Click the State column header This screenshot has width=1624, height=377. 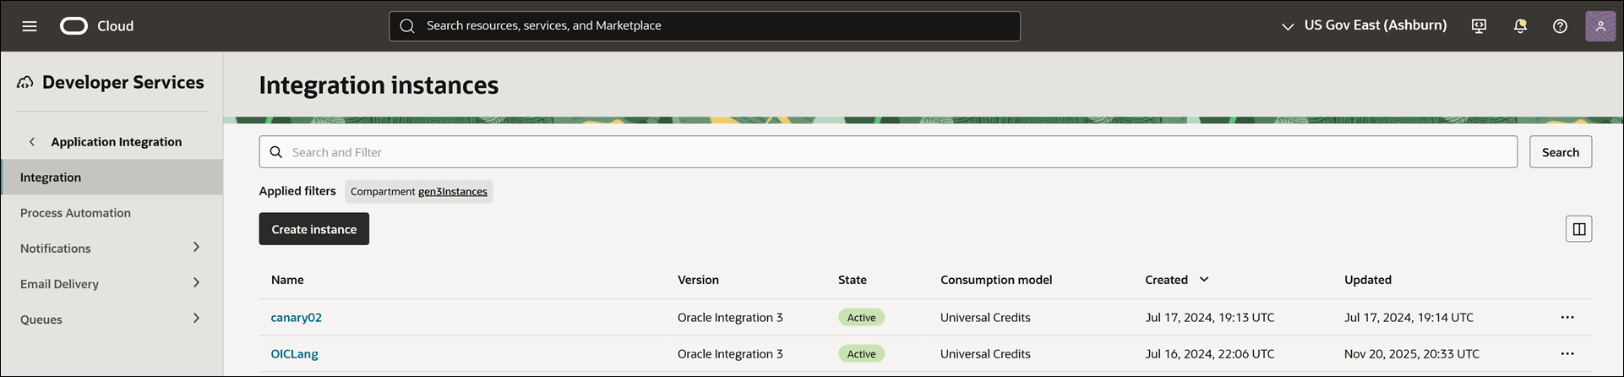coord(853,280)
